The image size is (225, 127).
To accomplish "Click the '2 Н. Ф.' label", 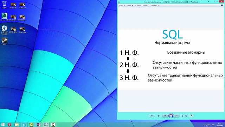I will 129,65.
